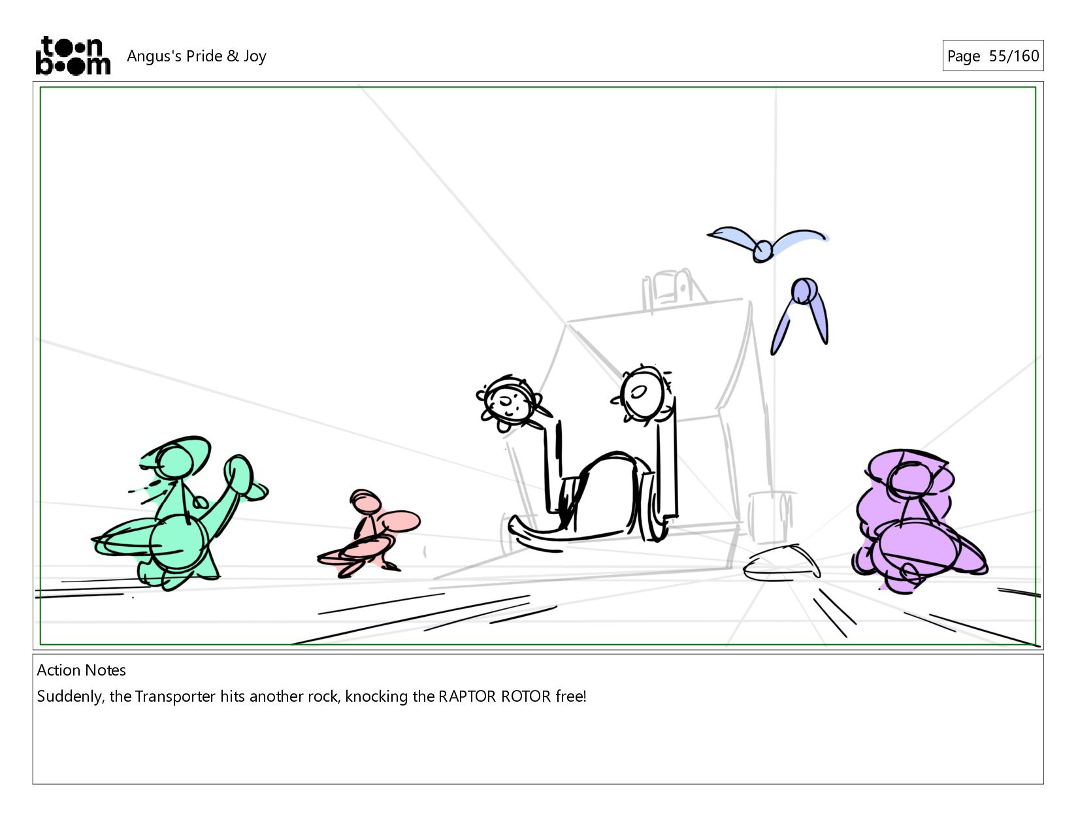Click the 'Page 55/160' page indicator box
The image size is (1078, 833).
(992, 56)
